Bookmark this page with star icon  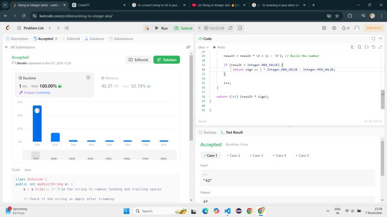click(337, 16)
